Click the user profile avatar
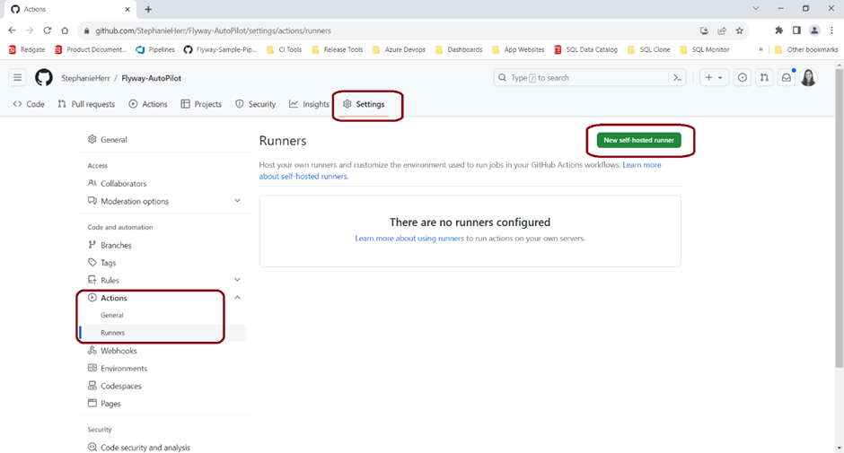844x453 pixels. click(x=808, y=78)
